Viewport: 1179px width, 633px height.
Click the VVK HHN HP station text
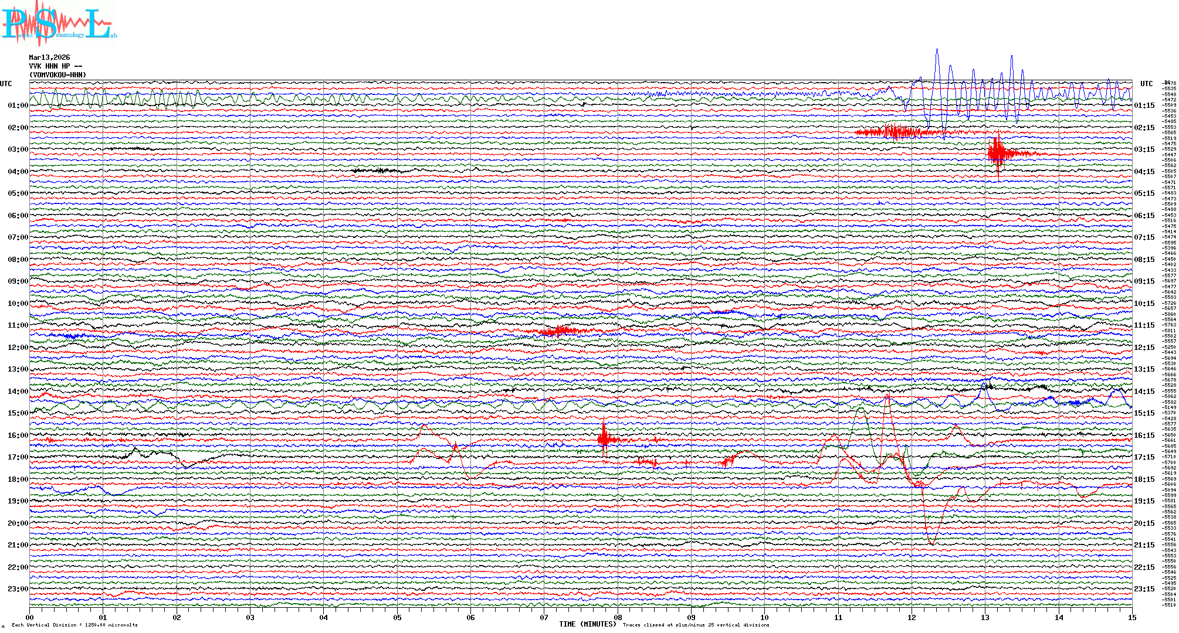(55, 66)
